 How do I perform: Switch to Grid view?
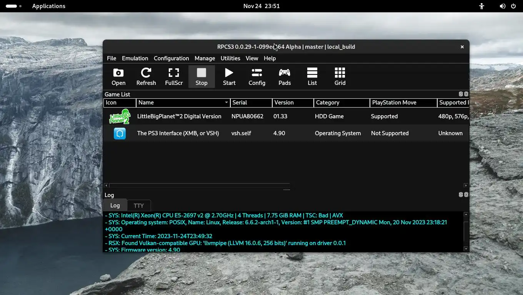(x=340, y=76)
